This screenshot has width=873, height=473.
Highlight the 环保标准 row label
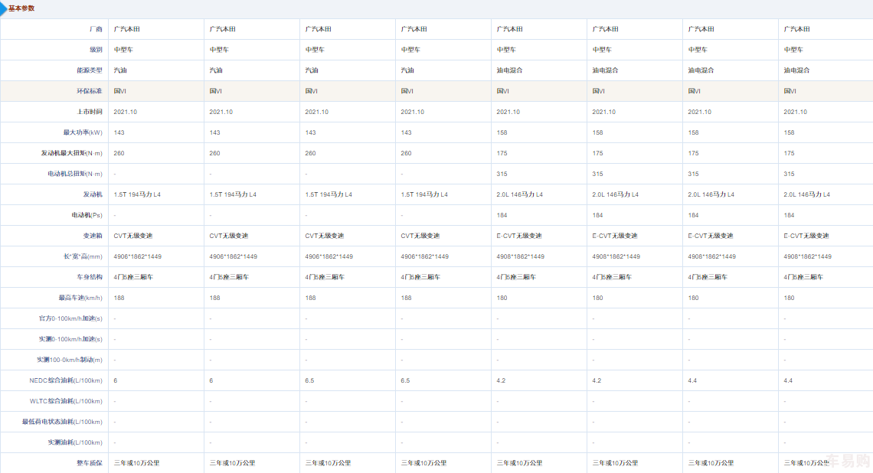89,91
